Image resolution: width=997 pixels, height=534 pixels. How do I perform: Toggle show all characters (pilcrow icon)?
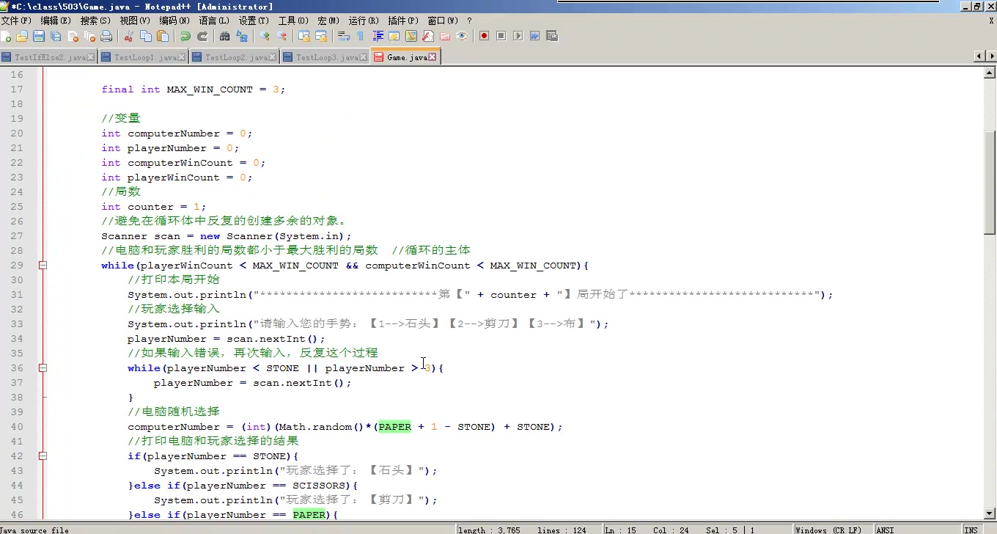360,36
